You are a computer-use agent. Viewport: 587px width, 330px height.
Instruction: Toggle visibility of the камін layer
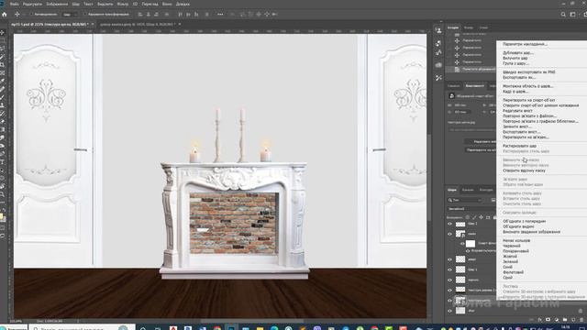[450, 234]
